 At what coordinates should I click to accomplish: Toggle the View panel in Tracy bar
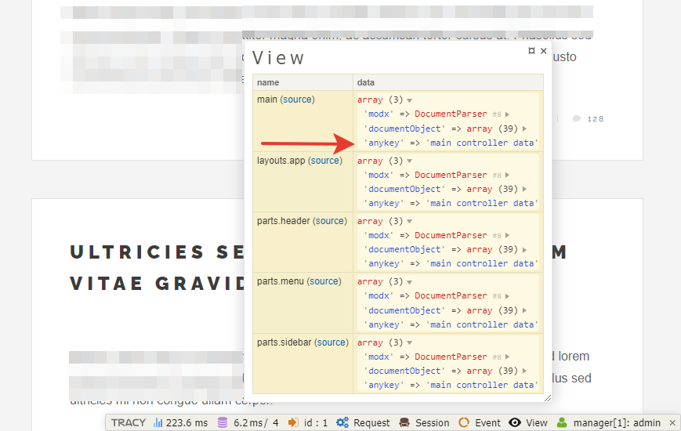[528, 422]
